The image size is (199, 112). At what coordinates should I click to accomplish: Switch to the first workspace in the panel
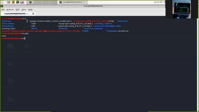(30, 2)
